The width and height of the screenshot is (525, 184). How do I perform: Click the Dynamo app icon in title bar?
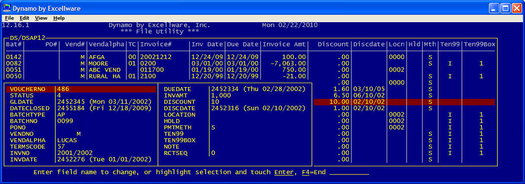point(6,8)
